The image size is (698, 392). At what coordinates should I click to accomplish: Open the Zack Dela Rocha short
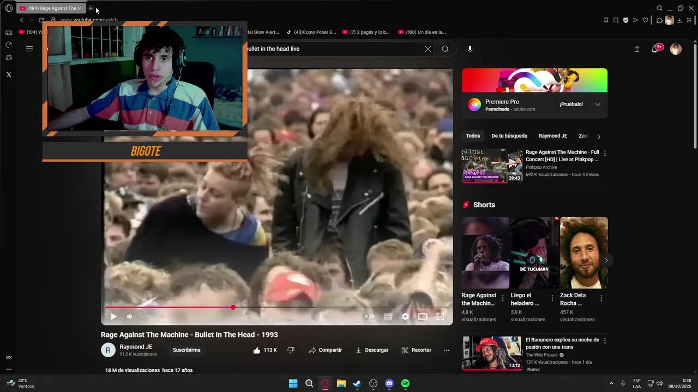click(583, 253)
